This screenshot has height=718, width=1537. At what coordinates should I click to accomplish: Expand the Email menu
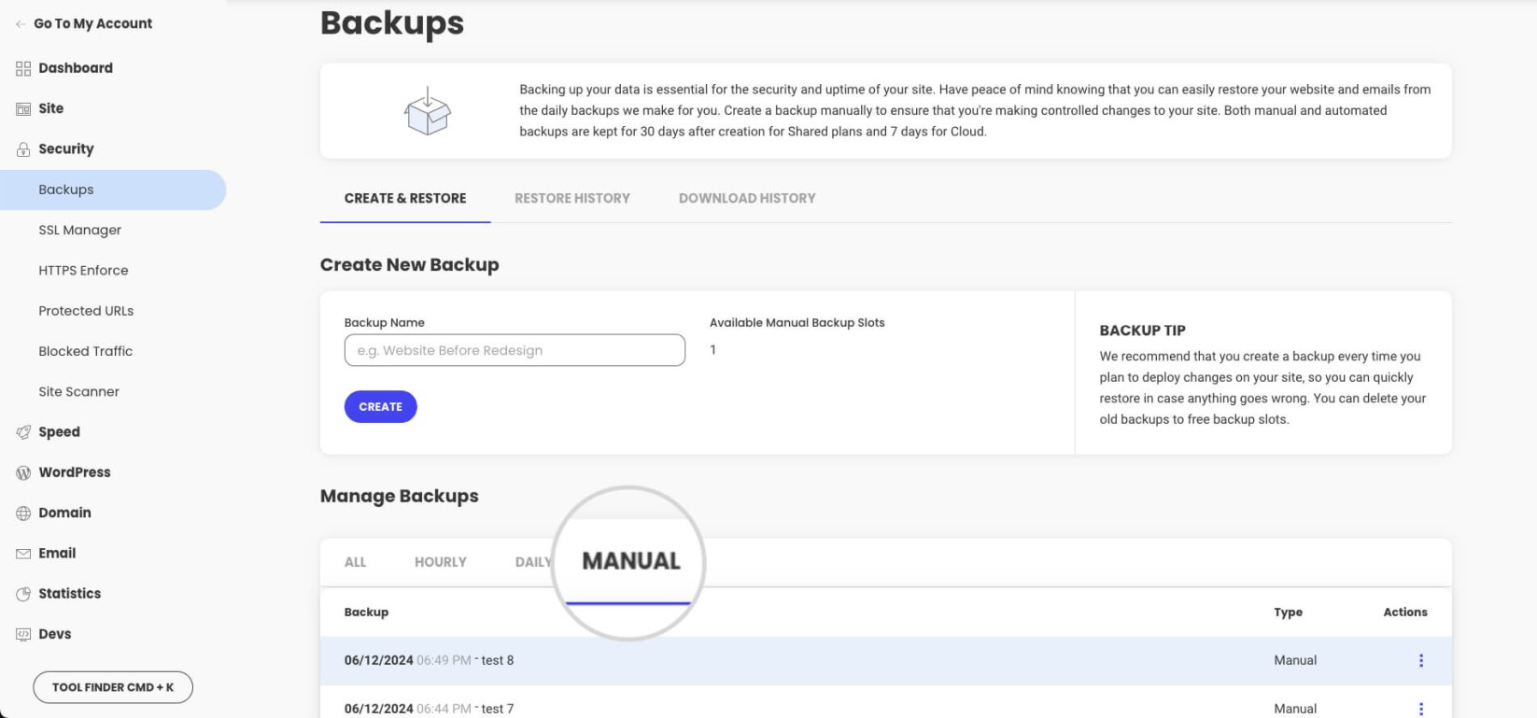57,553
